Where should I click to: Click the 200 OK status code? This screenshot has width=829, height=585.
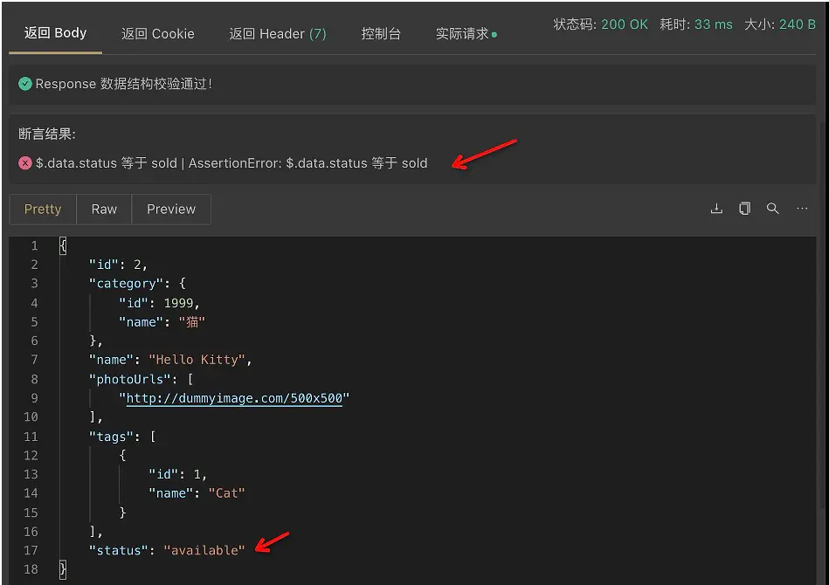coord(623,24)
